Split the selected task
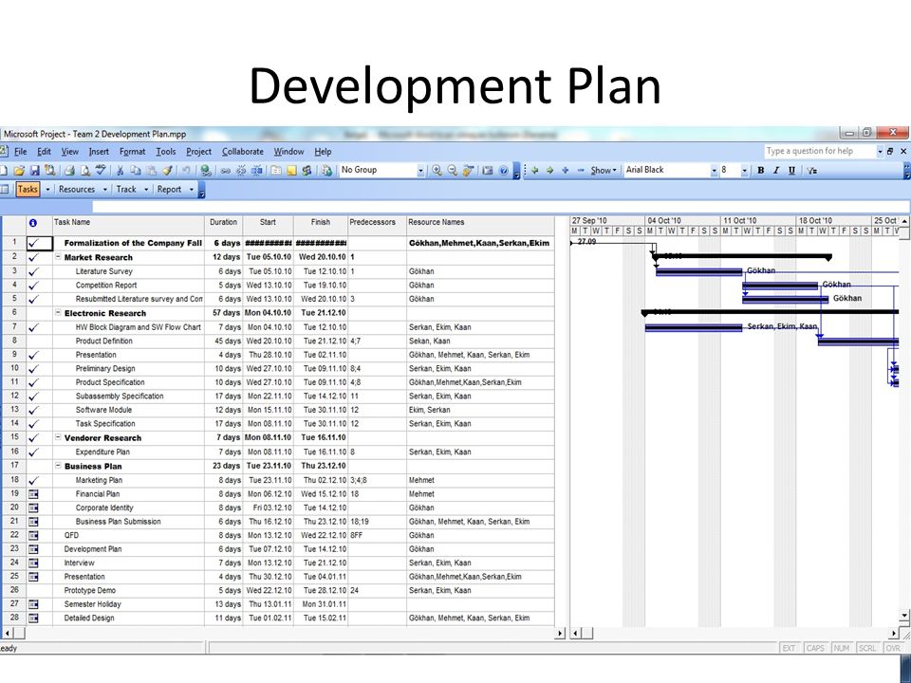The height and width of the screenshot is (683, 911). click(x=255, y=170)
